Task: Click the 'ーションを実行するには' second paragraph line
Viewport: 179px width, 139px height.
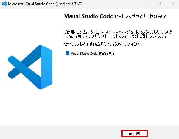Action: click(x=115, y=36)
